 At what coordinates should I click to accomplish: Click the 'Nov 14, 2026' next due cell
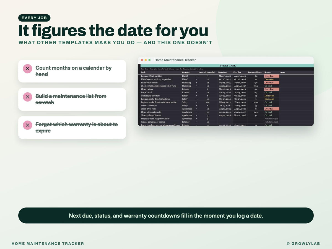point(240,115)
